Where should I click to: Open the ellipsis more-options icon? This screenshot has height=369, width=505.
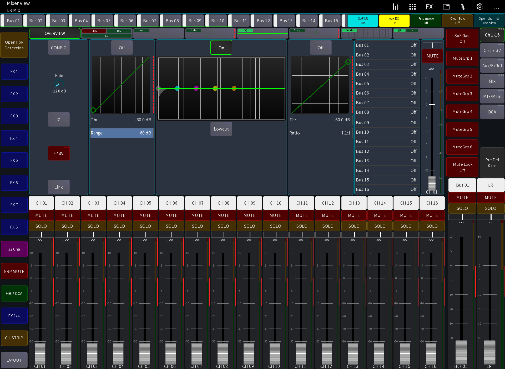click(497, 8)
